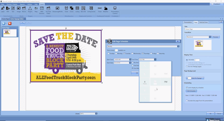Click the red delete page icon
The width and height of the screenshot is (224, 121).
click(10, 23)
